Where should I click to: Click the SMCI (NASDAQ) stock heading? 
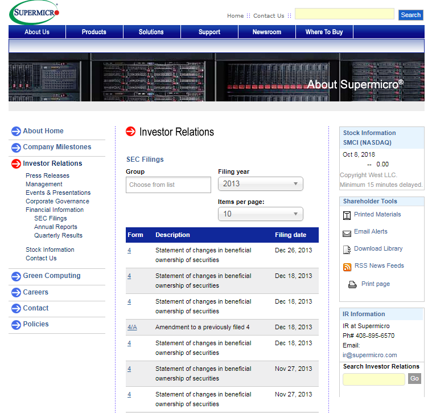[x=367, y=142]
